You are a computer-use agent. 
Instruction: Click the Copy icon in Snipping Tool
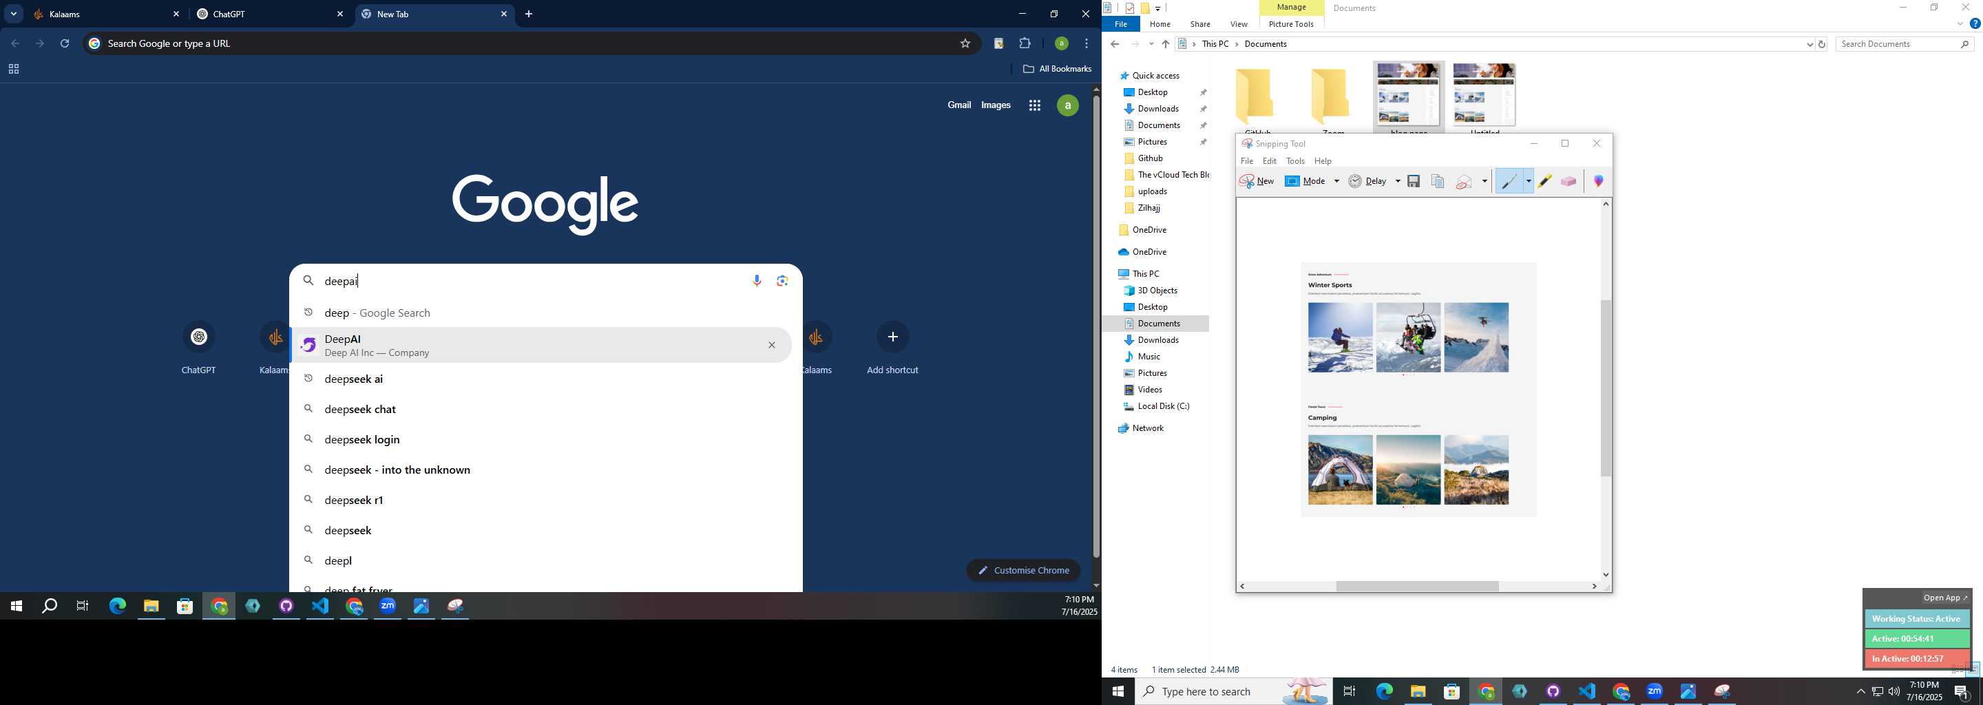1437,182
